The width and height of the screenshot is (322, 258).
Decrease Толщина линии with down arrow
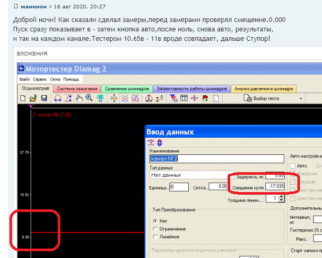[x=282, y=200]
